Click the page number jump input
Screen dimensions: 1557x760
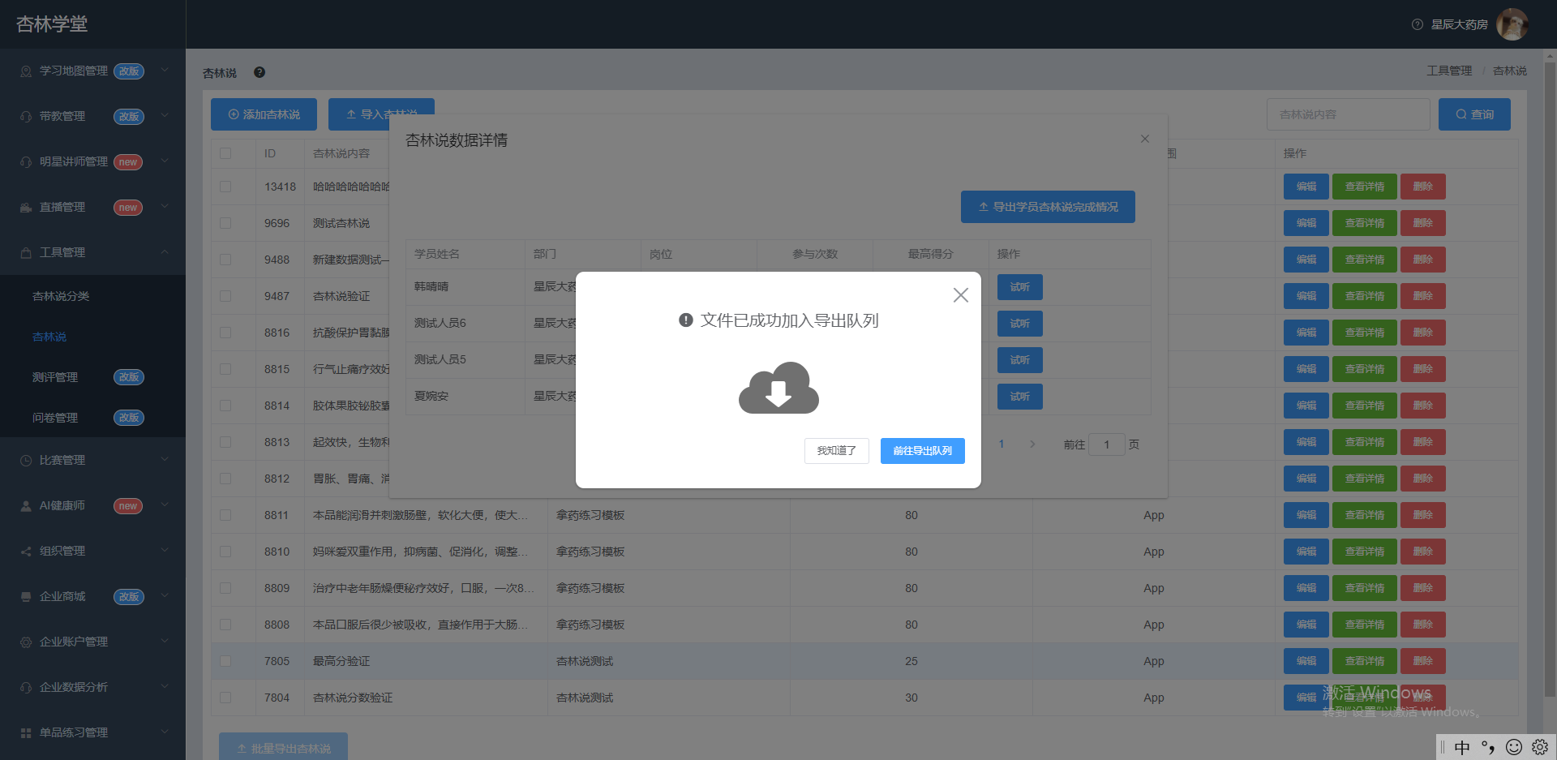point(1106,444)
